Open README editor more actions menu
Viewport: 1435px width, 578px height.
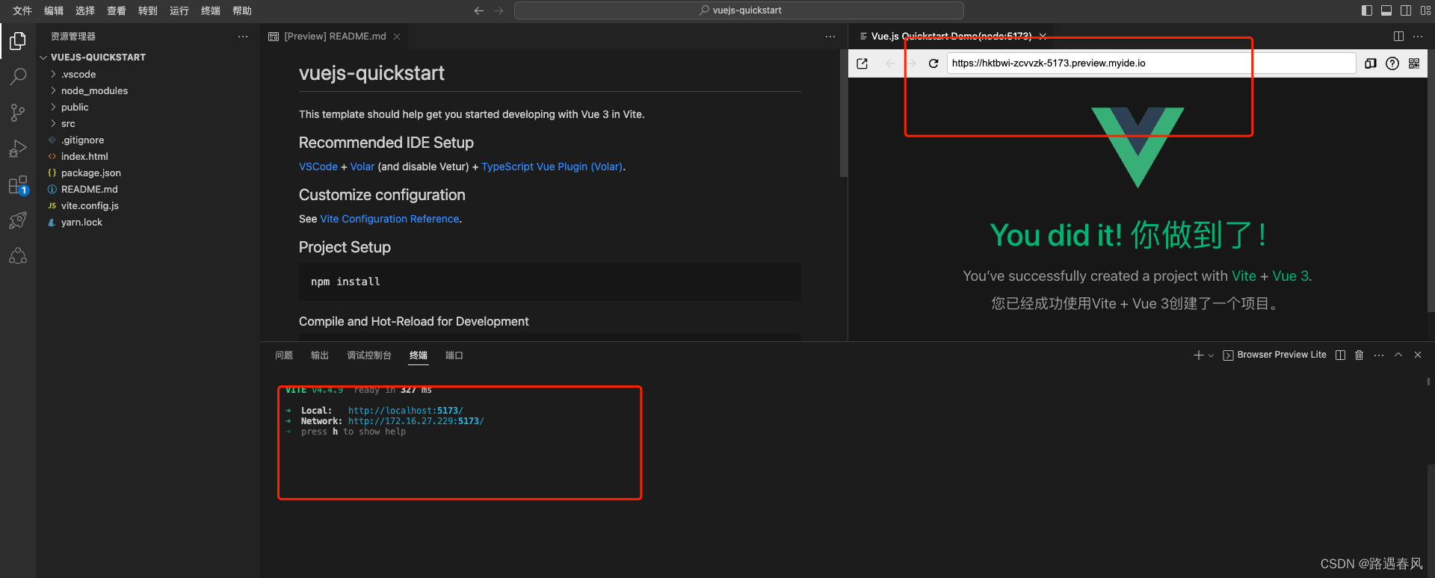[830, 37]
